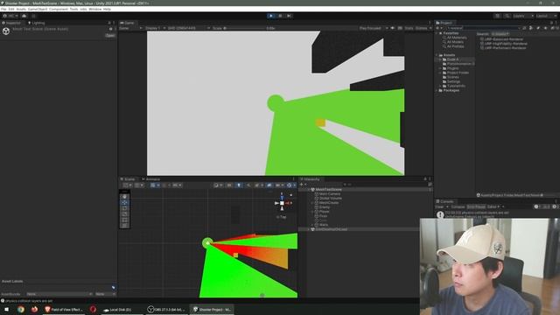Expand the Player object in Hierarchy

[x=312, y=212]
